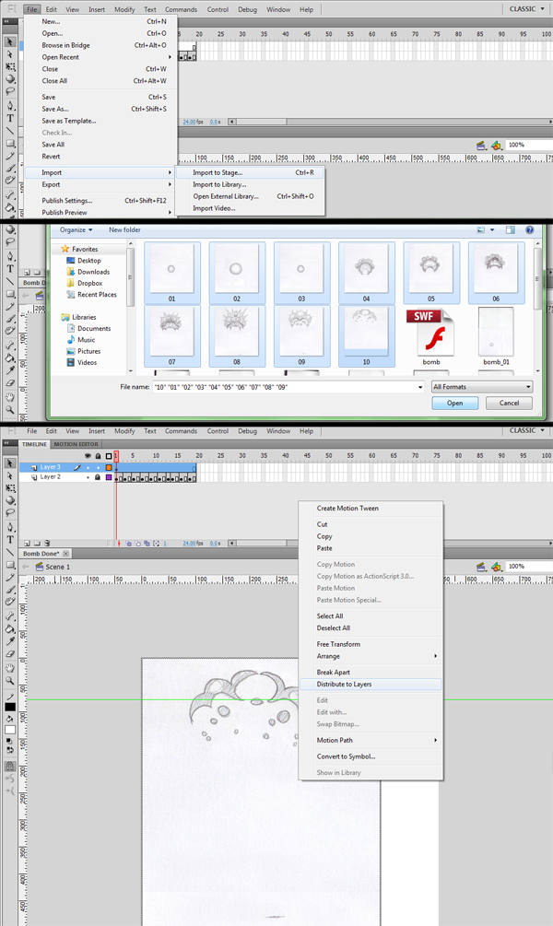The height and width of the screenshot is (926, 553).
Task: Select Hand tool in the Layer 3 timeline window
Action: (x=10, y=668)
